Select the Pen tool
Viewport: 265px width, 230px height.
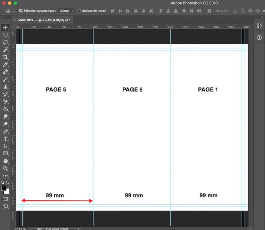[5, 131]
